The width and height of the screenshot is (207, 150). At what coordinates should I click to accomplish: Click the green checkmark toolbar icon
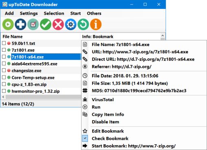point(46,24)
